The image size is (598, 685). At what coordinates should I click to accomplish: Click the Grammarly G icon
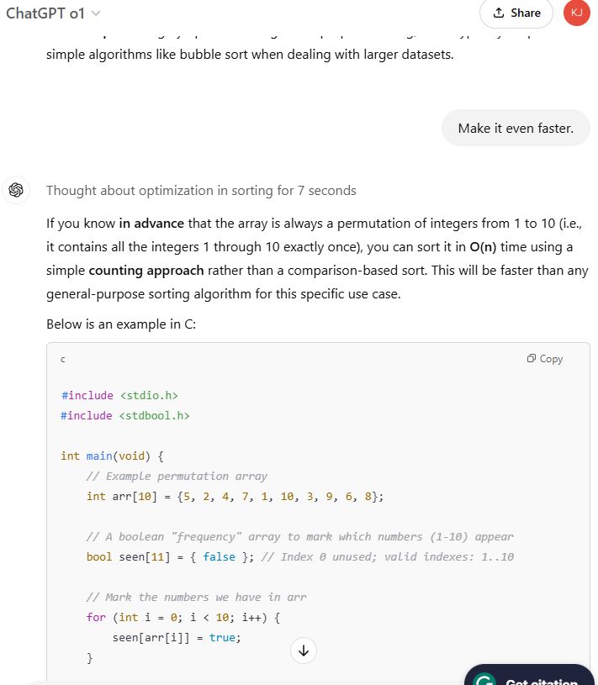[x=483, y=680]
